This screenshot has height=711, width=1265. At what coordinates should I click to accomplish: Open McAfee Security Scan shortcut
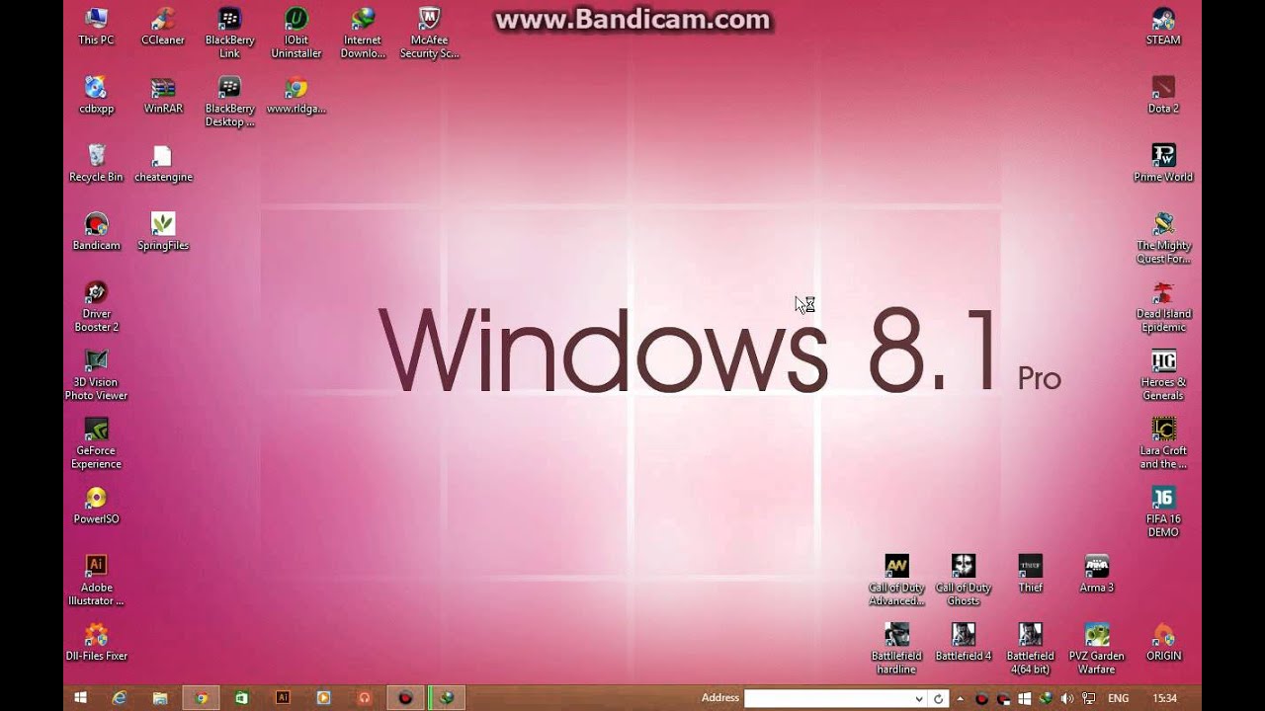tap(429, 33)
